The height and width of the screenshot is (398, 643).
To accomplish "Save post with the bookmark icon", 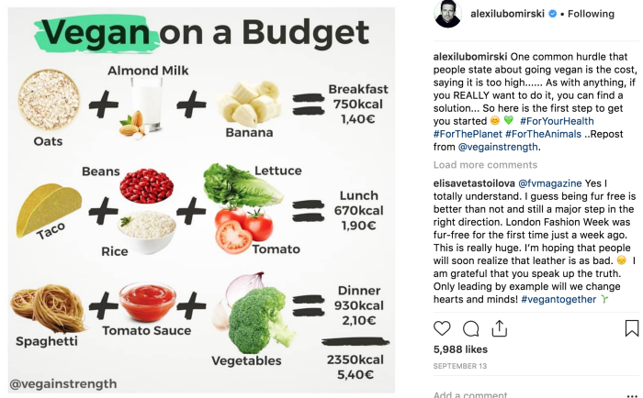I will tap(632, 328).
